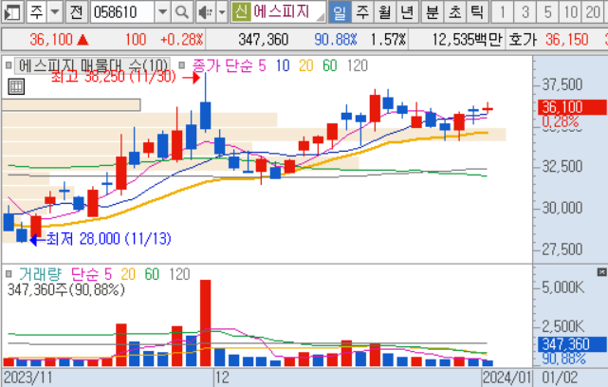Click price MA 120 gray legend
608x387 pixels.
pyautogui.click(x=358, y=65)
